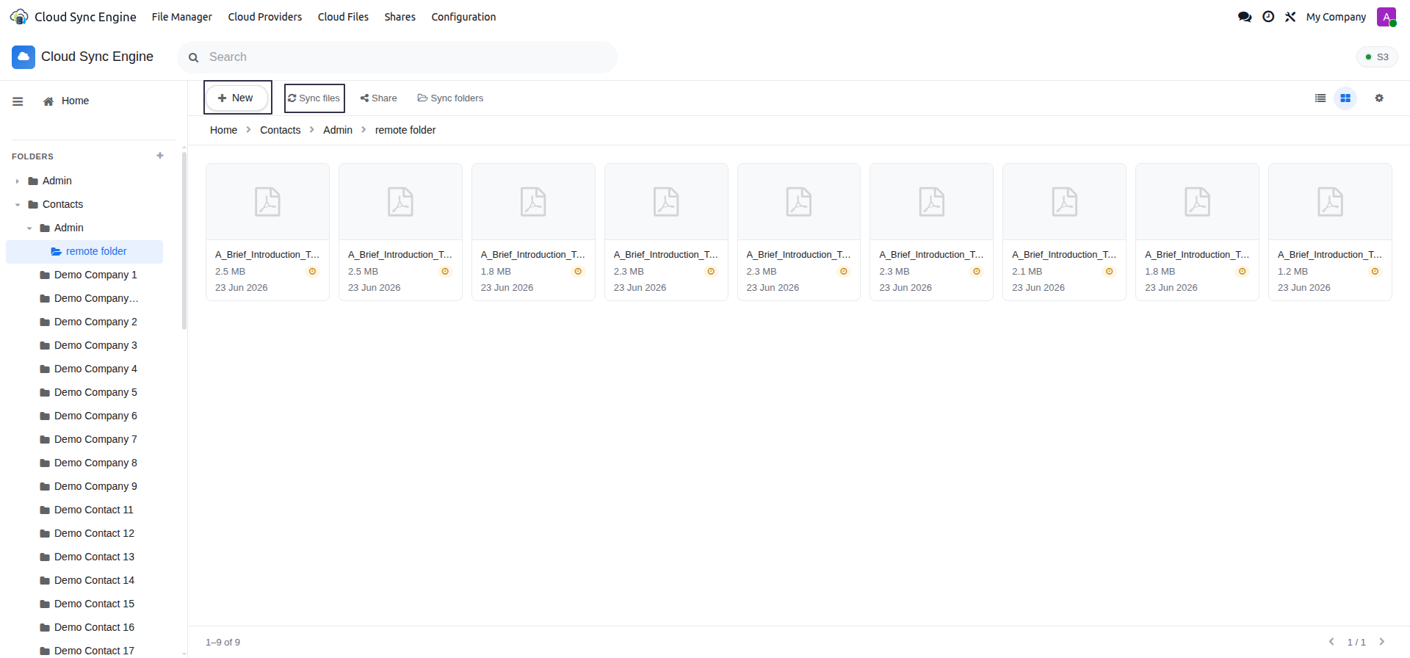
Task: Open the Configuration menu
Action: coord(463,17)
